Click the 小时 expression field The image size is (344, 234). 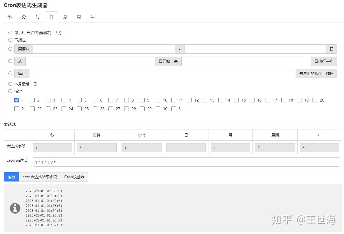(141, 148)
